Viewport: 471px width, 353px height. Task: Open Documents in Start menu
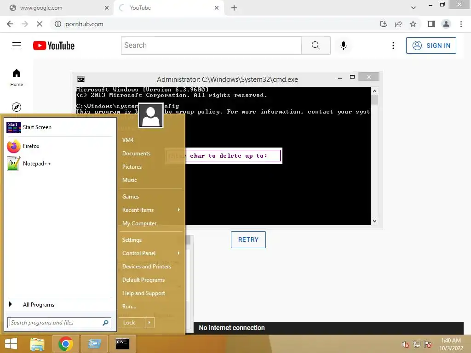click(x=136, y=154)
